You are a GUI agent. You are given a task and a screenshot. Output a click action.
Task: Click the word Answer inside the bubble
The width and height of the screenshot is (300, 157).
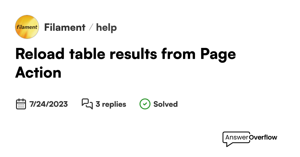(237, 137)
